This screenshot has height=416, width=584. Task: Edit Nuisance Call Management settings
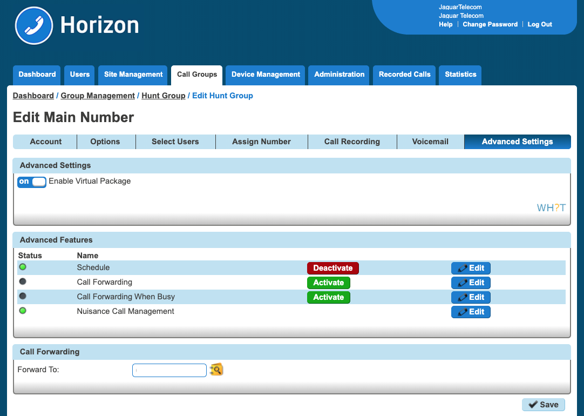click(471, 312)
